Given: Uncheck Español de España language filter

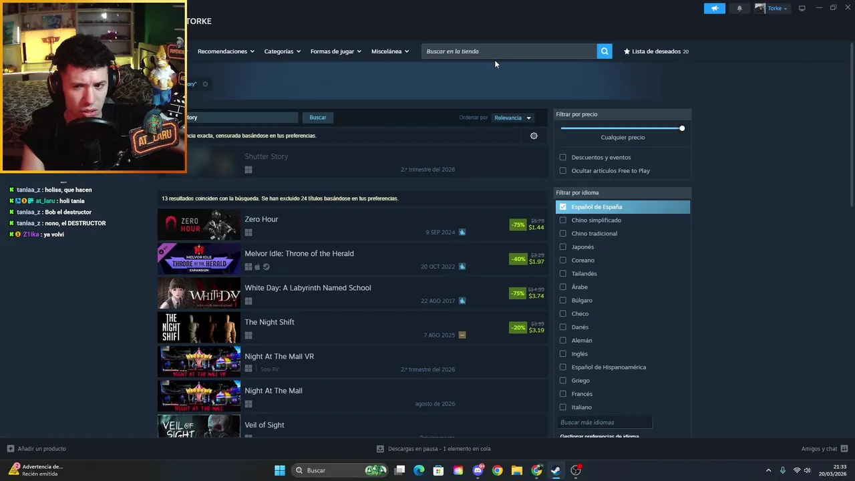Looking at the screenshot, I should click(563, 207).
